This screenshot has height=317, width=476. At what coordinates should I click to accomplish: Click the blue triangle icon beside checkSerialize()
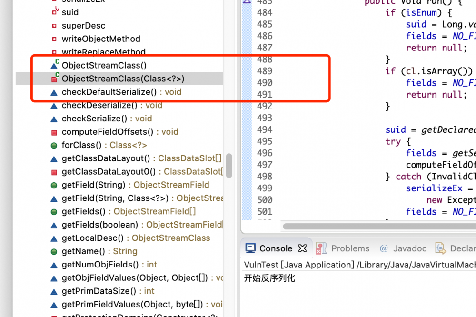tap(54, 118)
